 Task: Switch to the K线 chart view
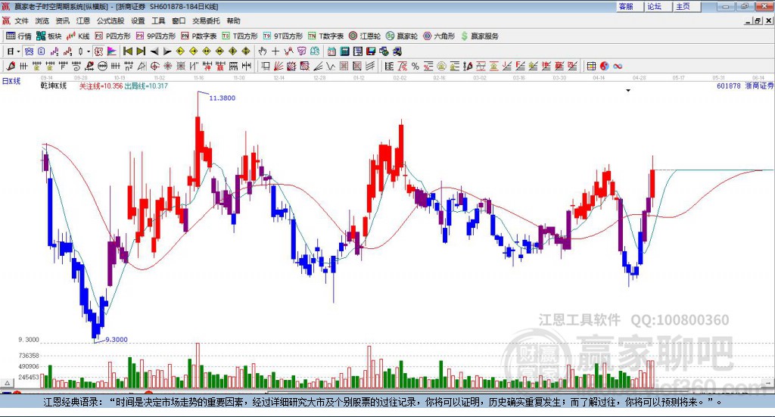[x=78, y=36]
